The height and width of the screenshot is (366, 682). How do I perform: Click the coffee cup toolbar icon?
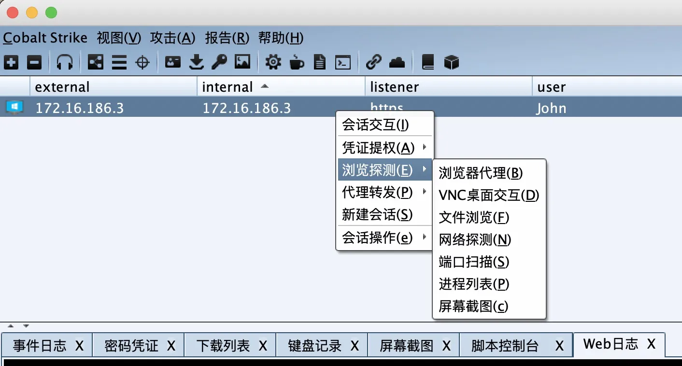(297, 62)
